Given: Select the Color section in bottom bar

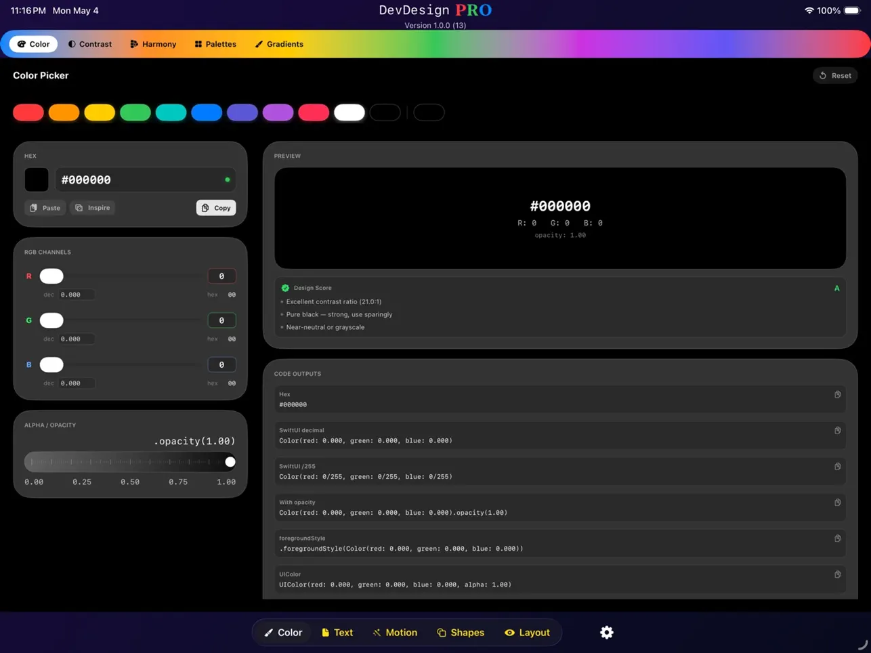Looking at the screenshot, I should 283,633.
